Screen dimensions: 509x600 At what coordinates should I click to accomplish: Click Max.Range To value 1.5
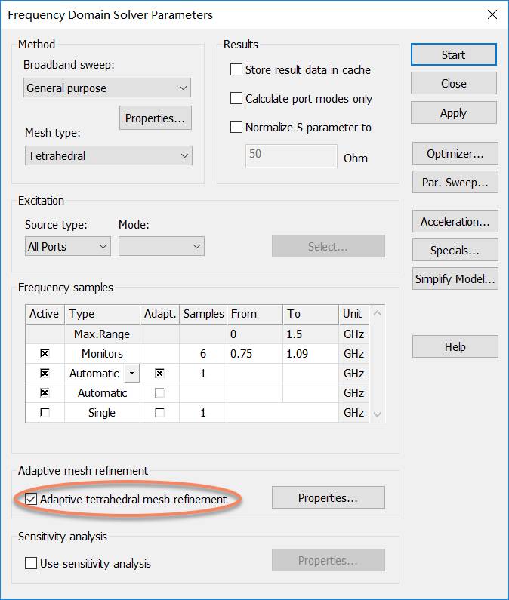click(x=310, y=334)
